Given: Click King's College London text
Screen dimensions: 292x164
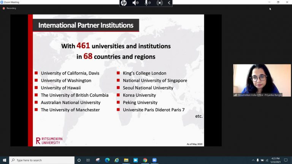Looking at the screenshot, I should (144, 73).
